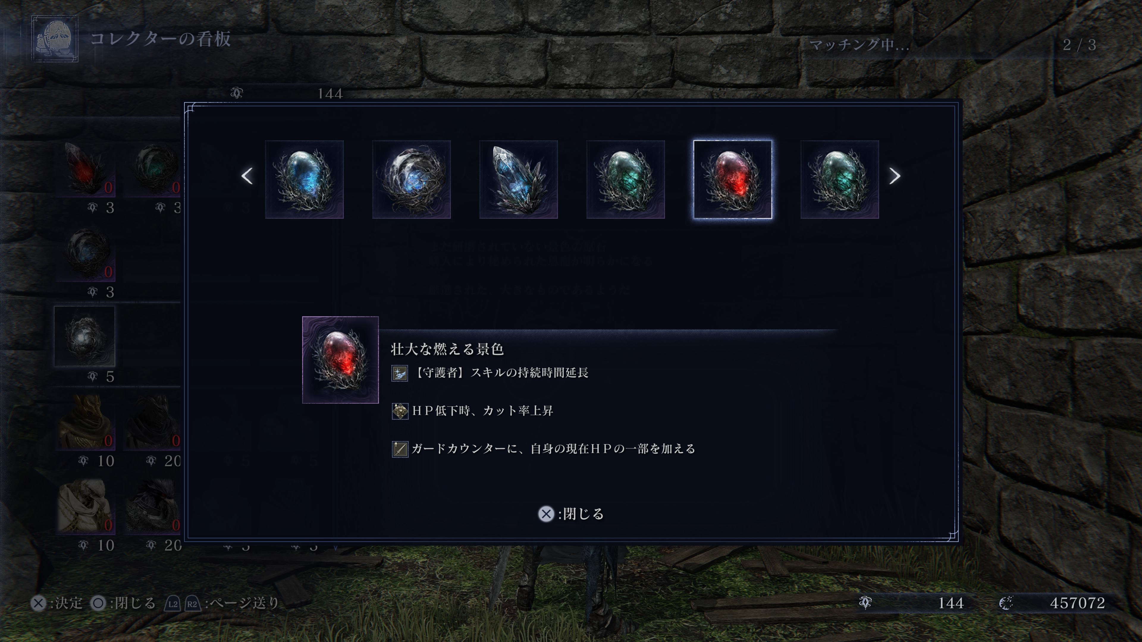Click the Guardian skill duration effect icon
This screenshot has height=642, width=1142.
[x=399, y=373]
